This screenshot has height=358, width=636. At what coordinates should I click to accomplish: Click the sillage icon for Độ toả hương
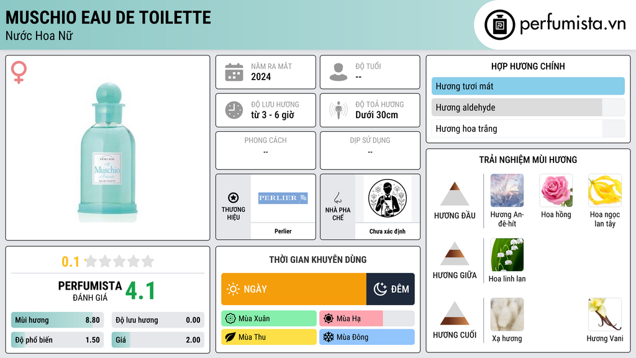[x=338, y=110]
